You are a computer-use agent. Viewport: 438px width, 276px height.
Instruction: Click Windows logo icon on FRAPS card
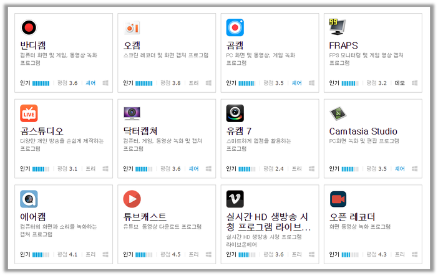(x=414, y=83)
